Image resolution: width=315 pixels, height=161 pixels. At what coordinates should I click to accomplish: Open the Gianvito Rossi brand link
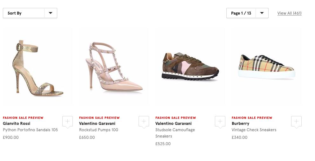coord(17,123)
